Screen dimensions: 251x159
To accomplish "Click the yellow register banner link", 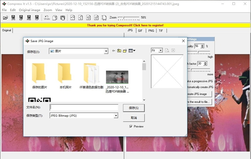I will (125, 25).
